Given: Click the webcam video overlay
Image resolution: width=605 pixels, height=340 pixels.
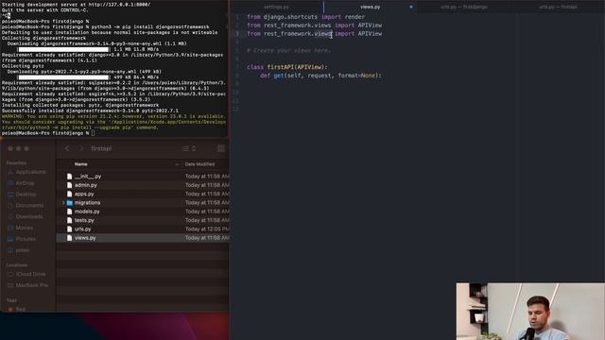Looking at the screenshot, I should [530, 312].
